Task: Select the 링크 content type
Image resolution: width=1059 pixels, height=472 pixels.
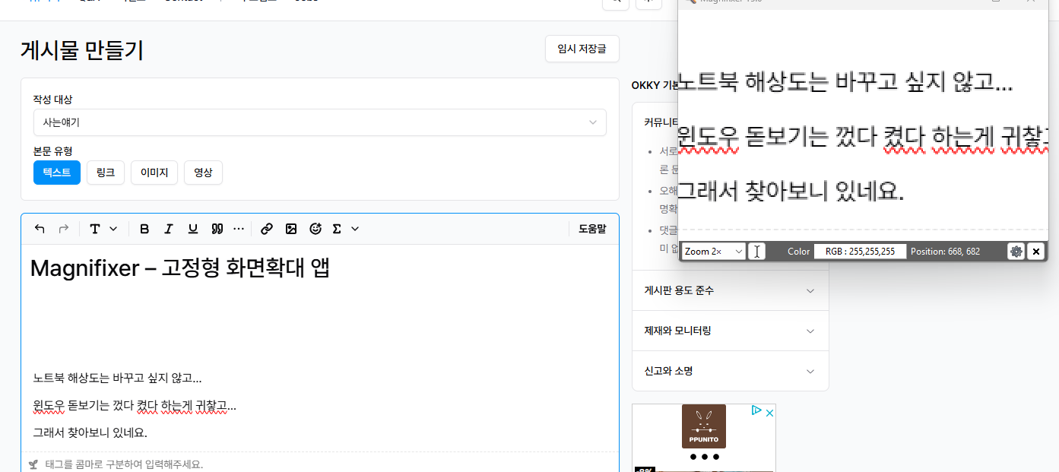Action: (106, 173)
